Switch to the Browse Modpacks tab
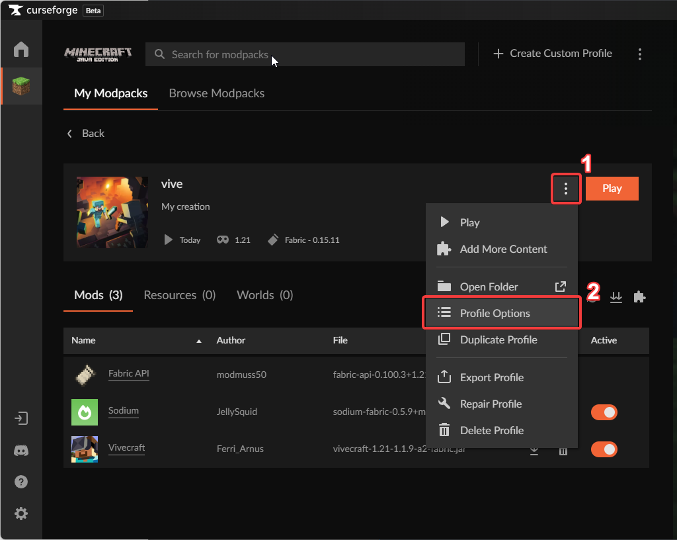Screen dimensions: 677x540 coord(217,93)
